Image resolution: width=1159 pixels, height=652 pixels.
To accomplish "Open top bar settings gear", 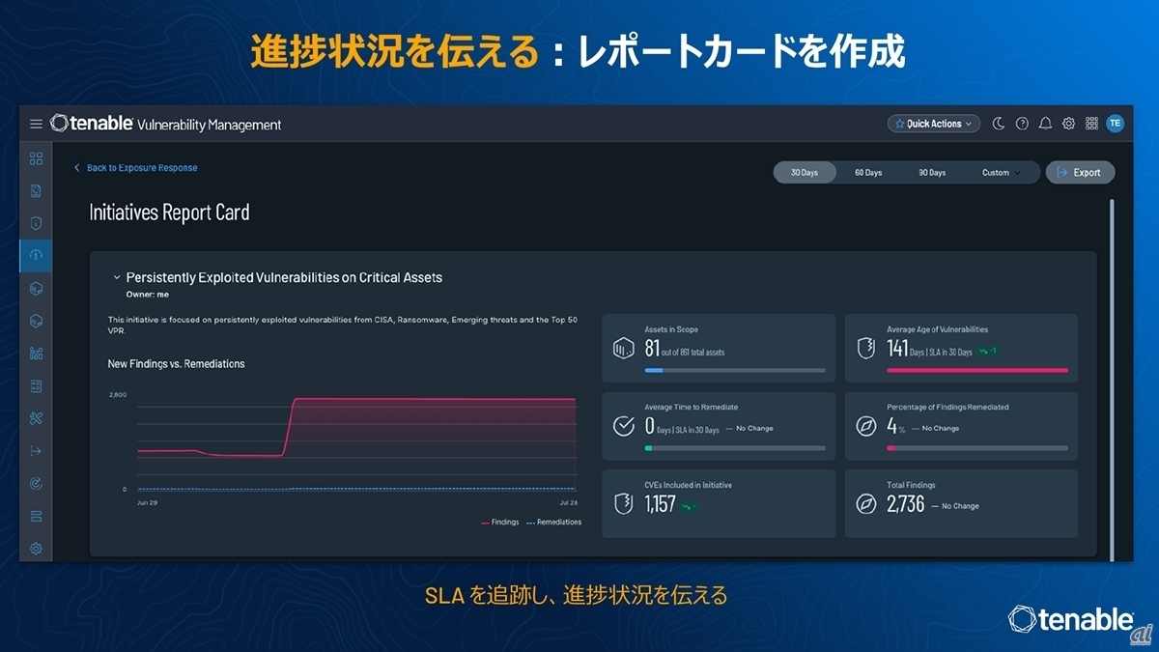I will pos(1068,124).
